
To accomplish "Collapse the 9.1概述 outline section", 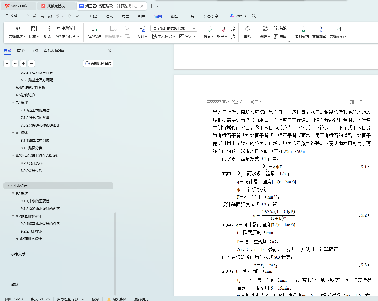I will (13, 193).
